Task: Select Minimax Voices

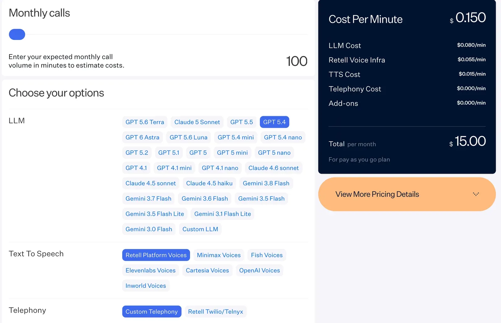Action: click(219, 255)
